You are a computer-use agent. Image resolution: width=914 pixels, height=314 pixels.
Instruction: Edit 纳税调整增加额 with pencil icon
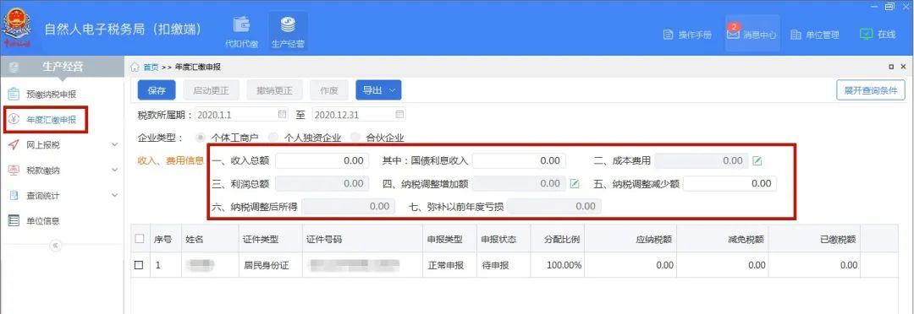point(574,184)
